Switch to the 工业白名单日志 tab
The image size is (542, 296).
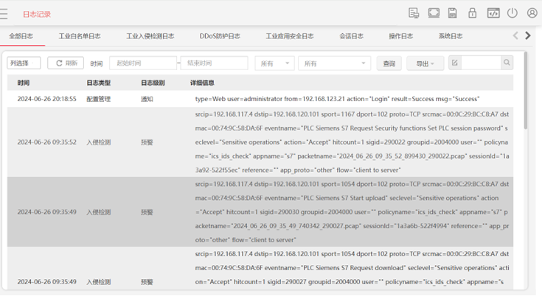(80, 36)
